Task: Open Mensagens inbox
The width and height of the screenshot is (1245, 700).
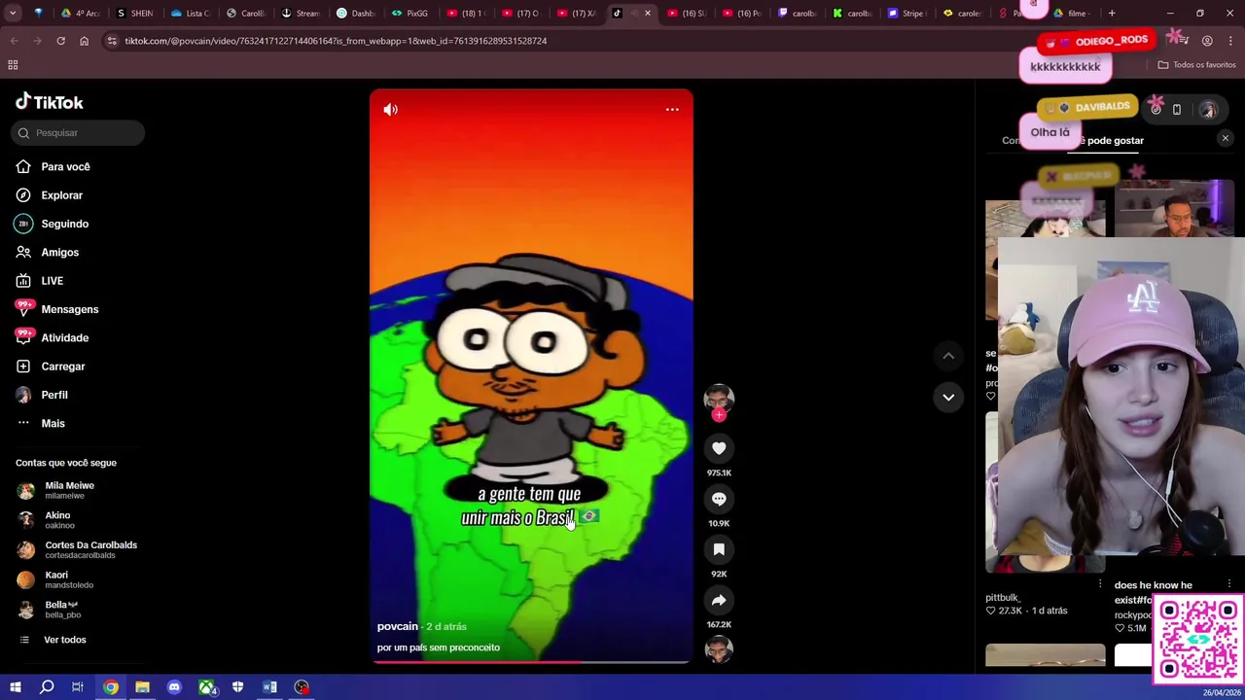Action: 70,309
